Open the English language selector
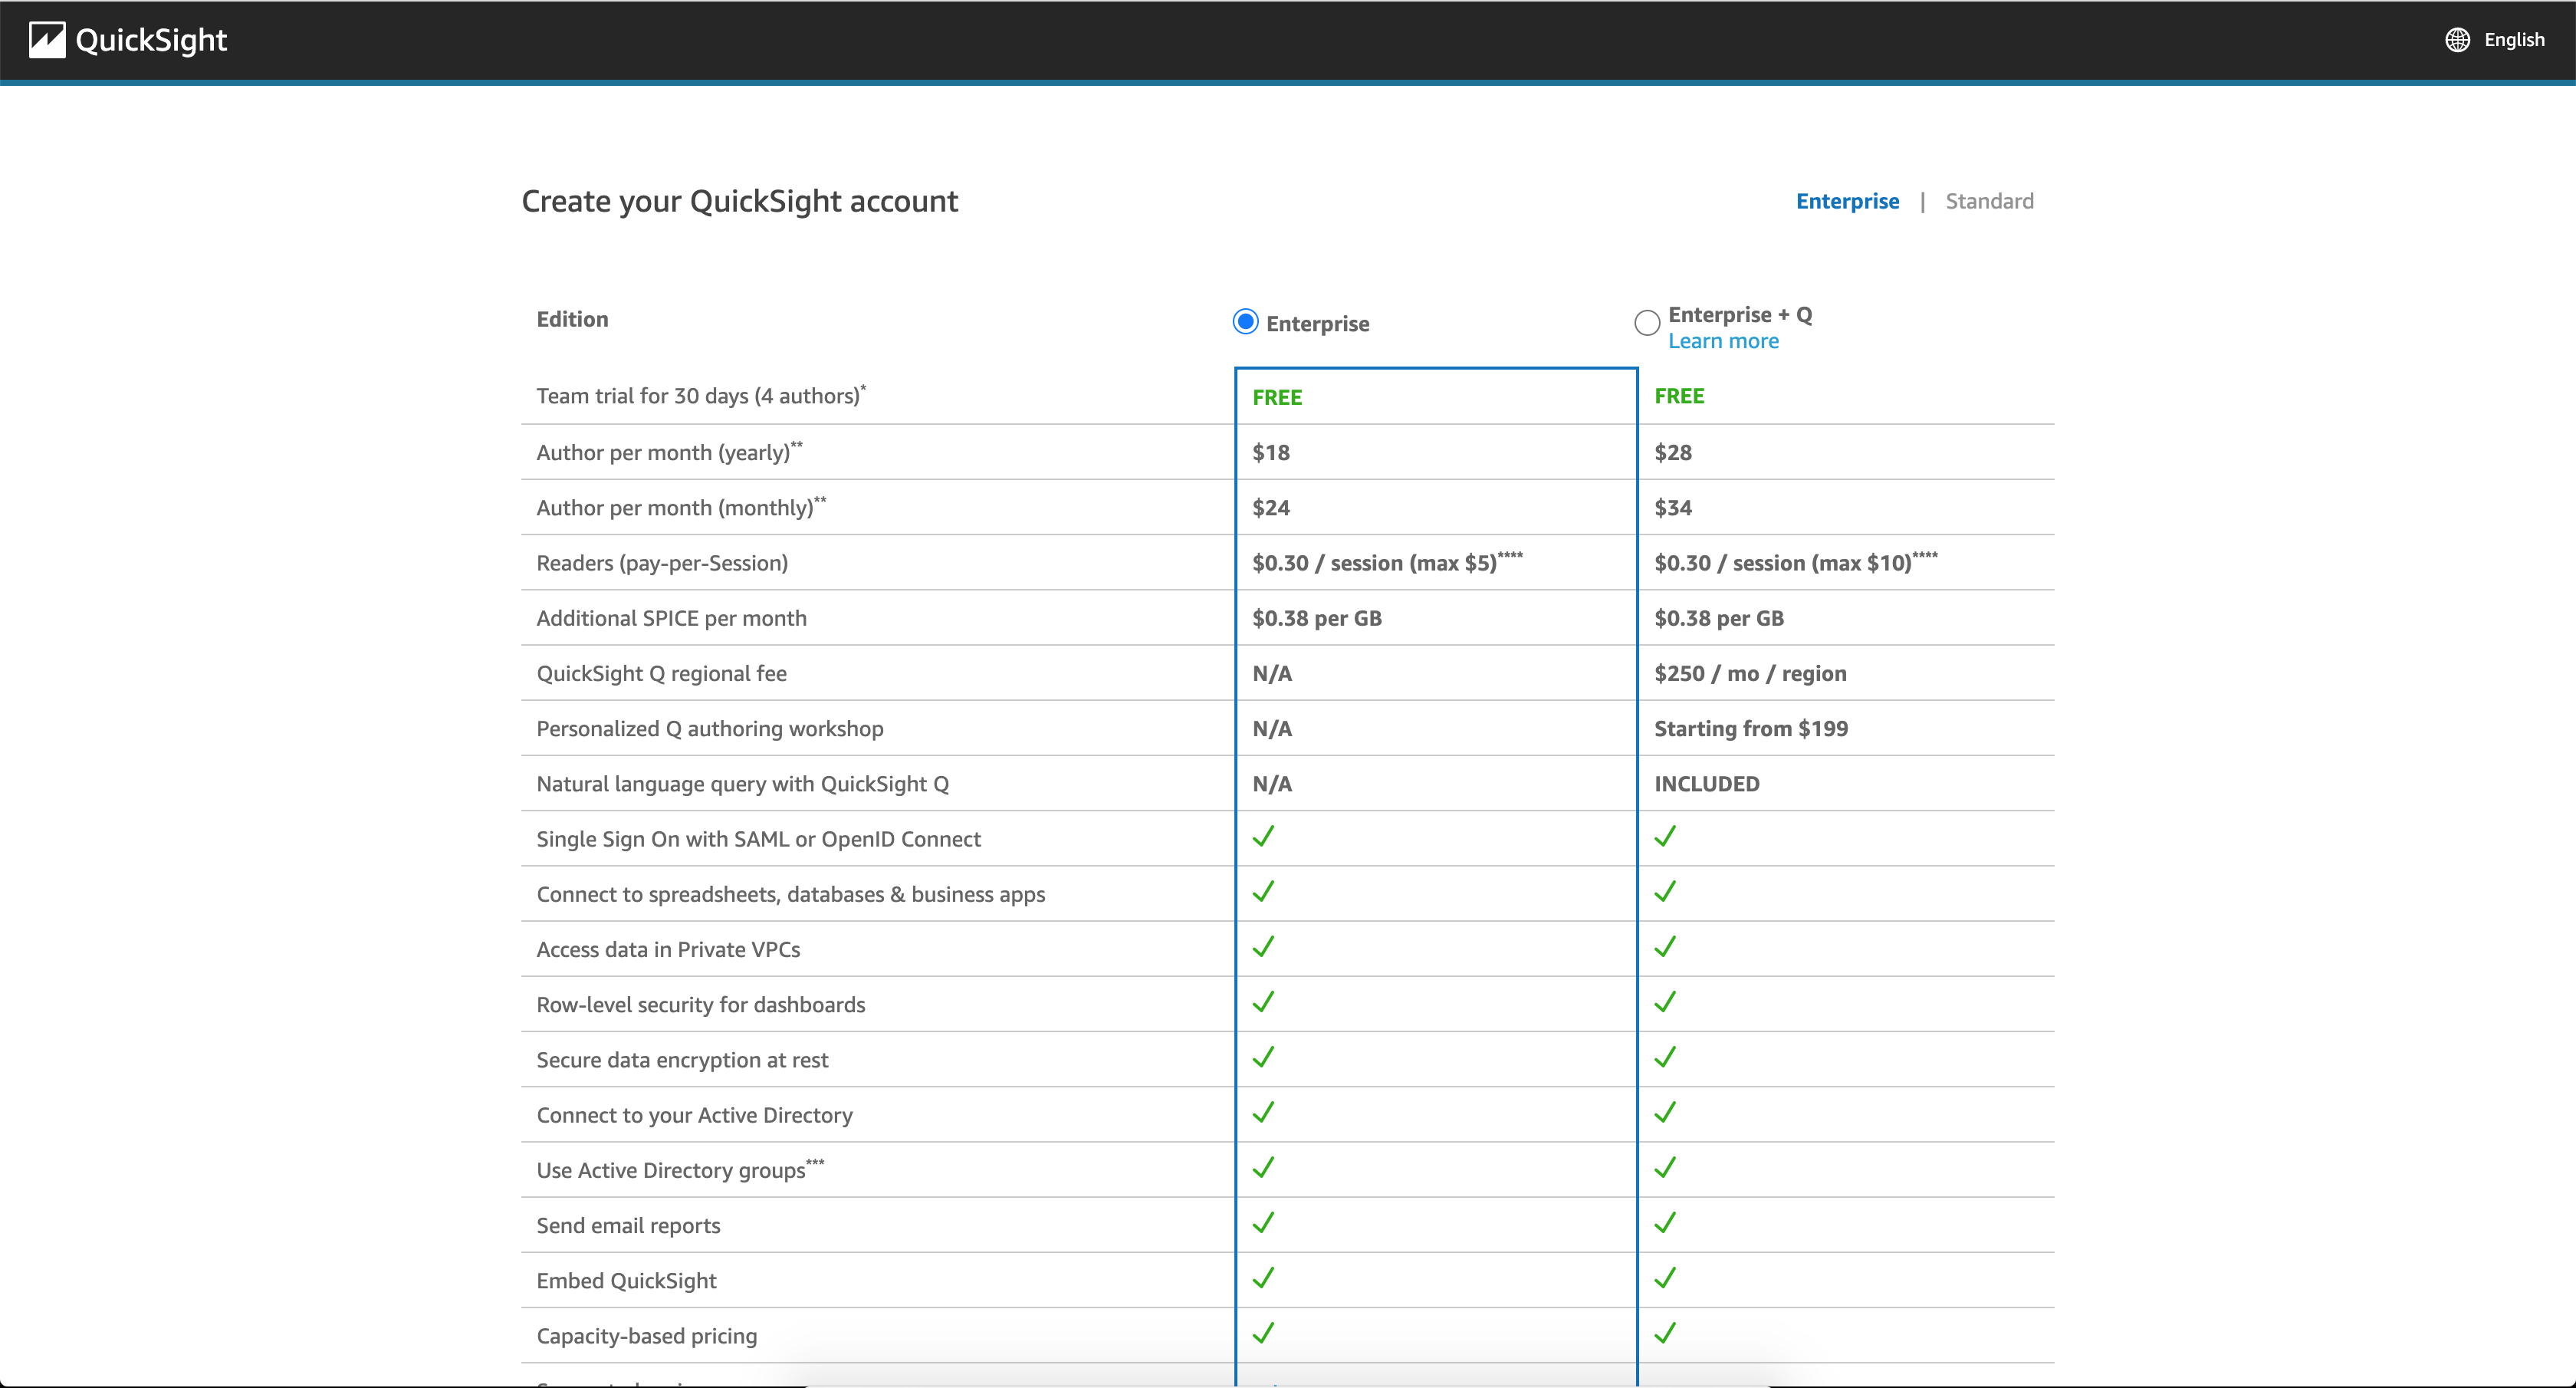Screen dimensions: 2576x1388 click(x=2514, y=40)
